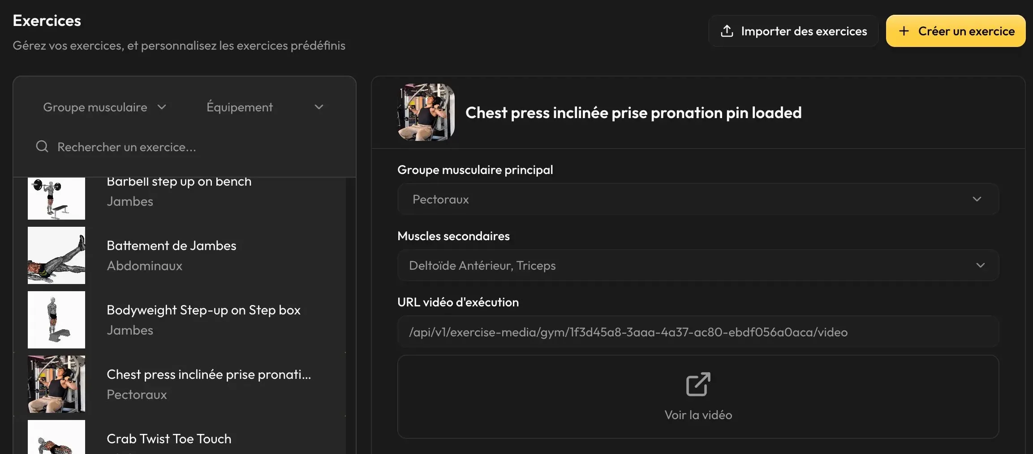This screenshot has width=1033, height=454.
Task: Click the URL vidéo d'exécution label
Action: pyautogui.click(x=458, y=302)
